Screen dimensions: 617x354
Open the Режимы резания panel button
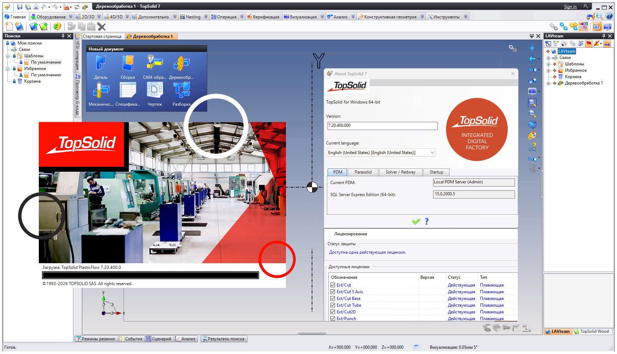95,339
